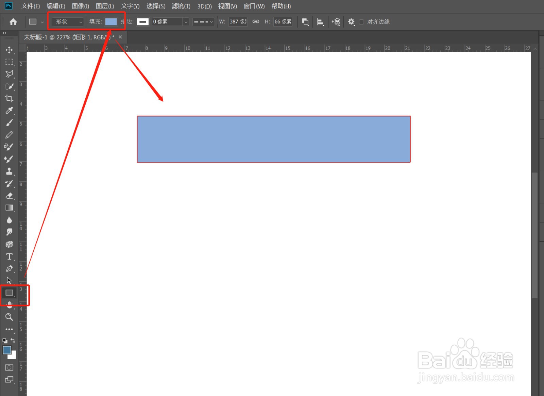Reset default foreground and background colors
The height and width of the screenshot is (396, 544).
[5, 341]
